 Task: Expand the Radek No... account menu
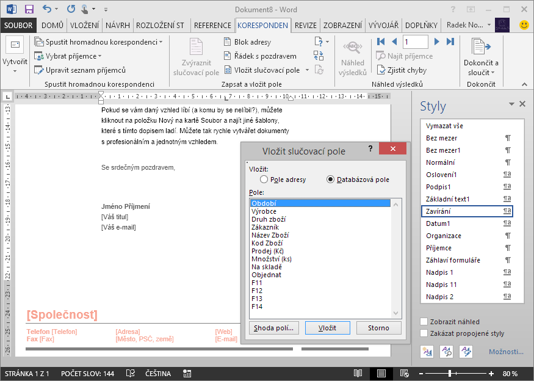[489, 25]
